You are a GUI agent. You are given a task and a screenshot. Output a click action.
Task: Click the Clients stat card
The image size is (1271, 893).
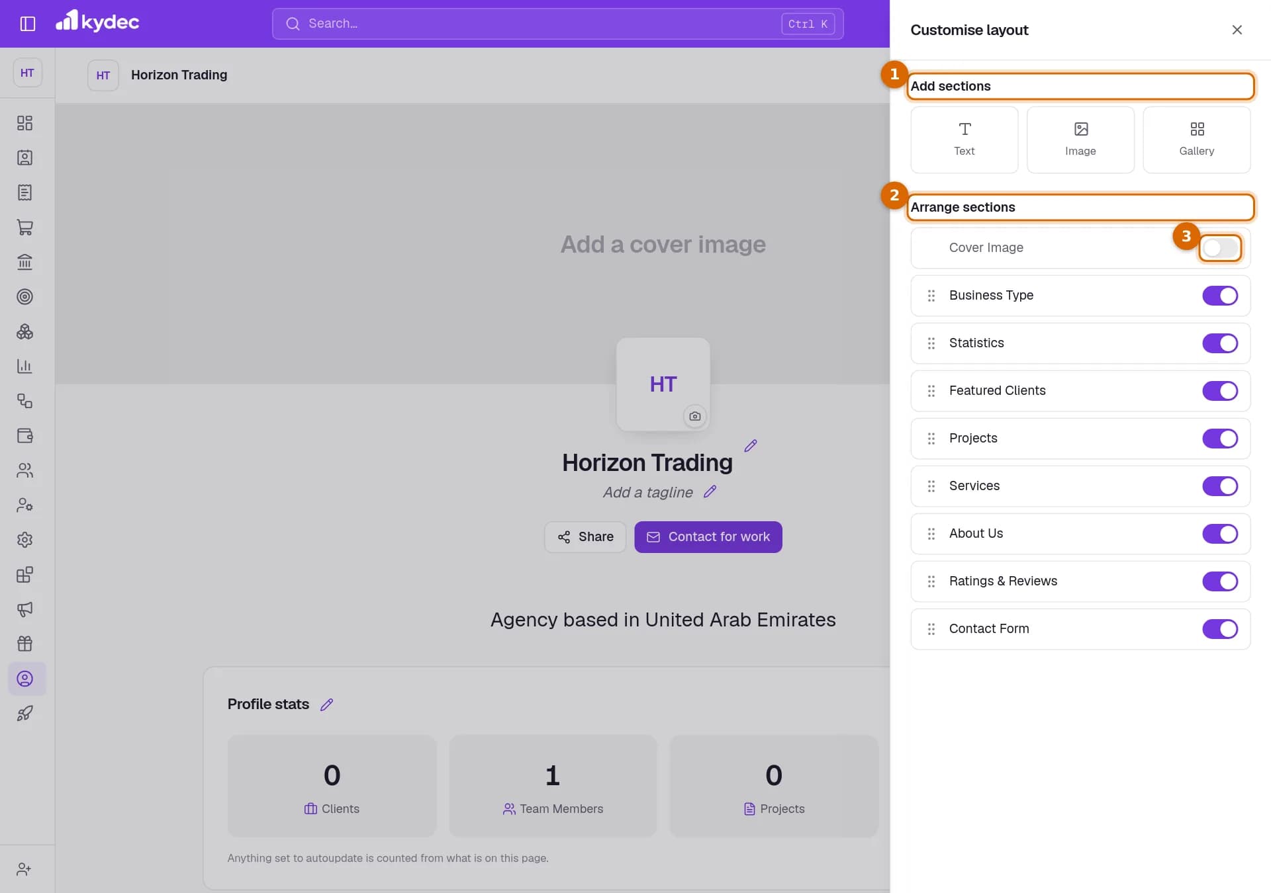pos(332,786)
